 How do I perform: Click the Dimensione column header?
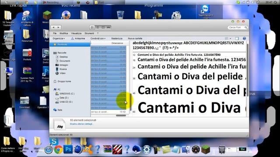117,43
